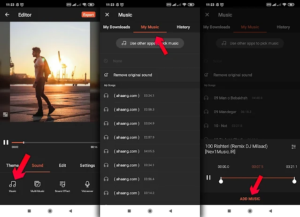Tap the music trim settings icon

pyautogui.click(x=293, y=147)
